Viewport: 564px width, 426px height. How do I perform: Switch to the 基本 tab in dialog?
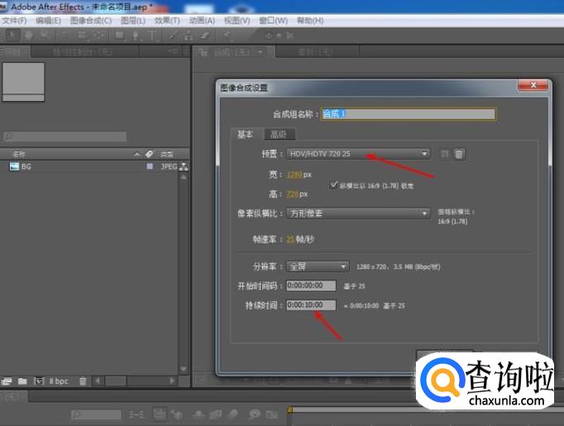(246, 134)
